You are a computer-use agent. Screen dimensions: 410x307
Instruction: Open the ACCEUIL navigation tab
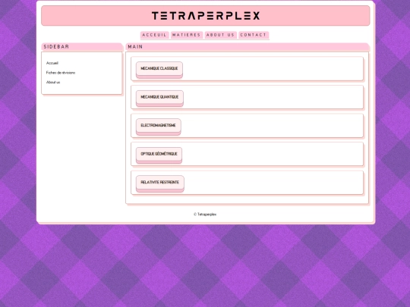pos(154,35)
